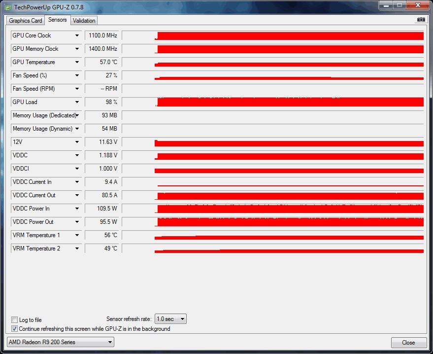This screenshot has width=433, height=354.
Task: Open GPU Temperature sensor dropdown arrow
Action: [77, 62]
